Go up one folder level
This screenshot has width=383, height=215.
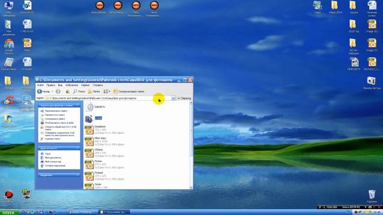pos(68,91)
